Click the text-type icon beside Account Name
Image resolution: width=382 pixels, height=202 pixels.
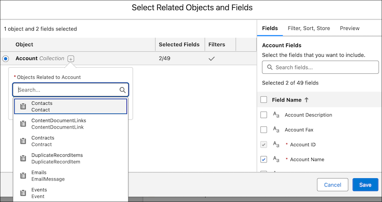pos(276,159)
